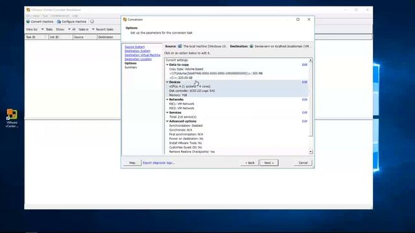Select the Summary step in wizard sidebar
Image resolution: width=415 pixels, height=233 pixels.
(131, 67)
